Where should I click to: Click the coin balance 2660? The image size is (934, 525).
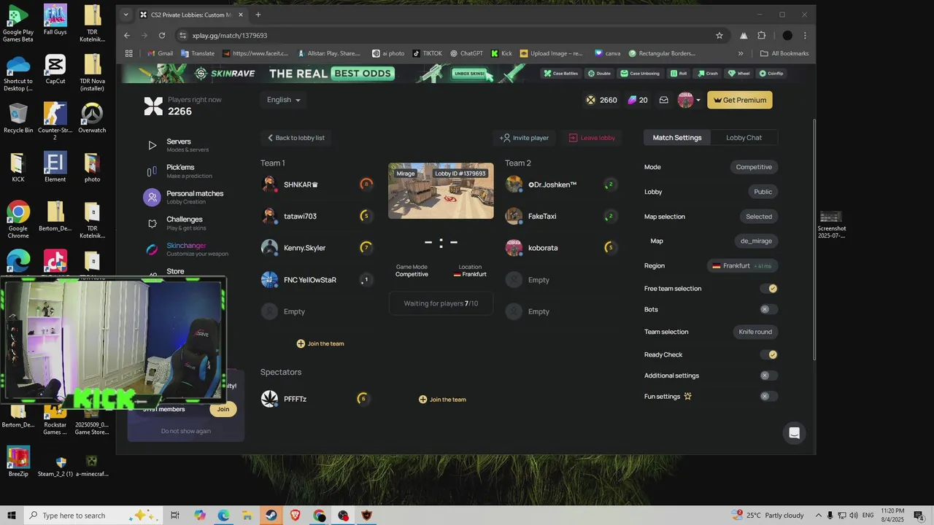[601, 100]
